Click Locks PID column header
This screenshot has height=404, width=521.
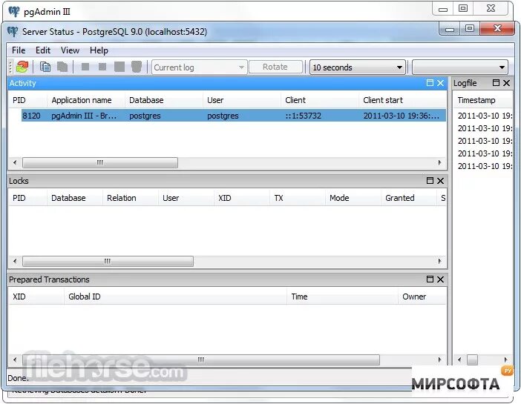click(27, 198)
